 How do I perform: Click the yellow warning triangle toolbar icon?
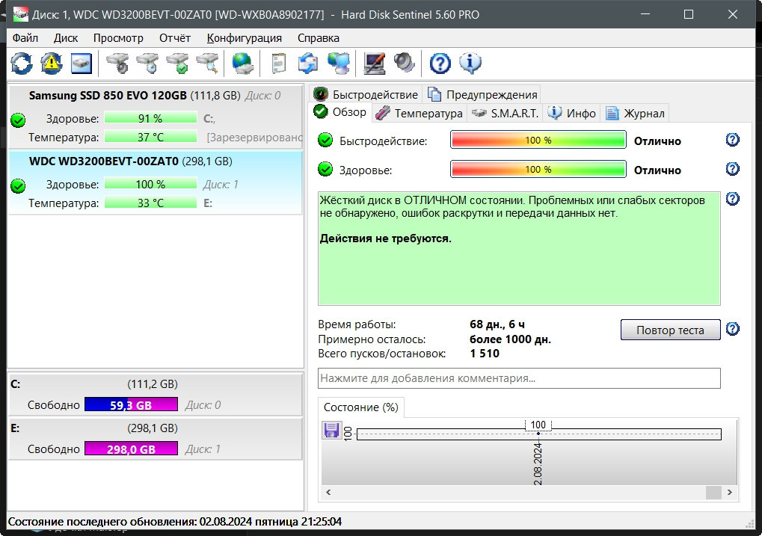pos(51,64)
